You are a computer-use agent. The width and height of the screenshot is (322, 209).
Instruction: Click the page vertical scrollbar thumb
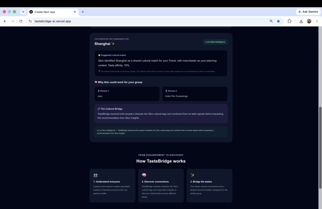click(x=320, y=148)
